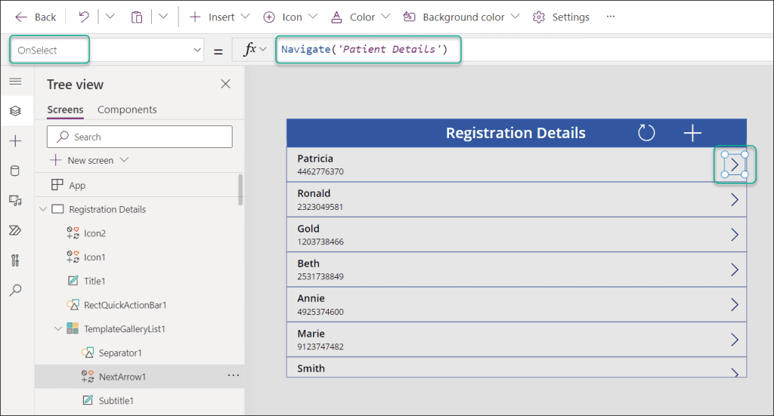
Task: Open the New screen dropdown chevron
Action: point(125,160)
